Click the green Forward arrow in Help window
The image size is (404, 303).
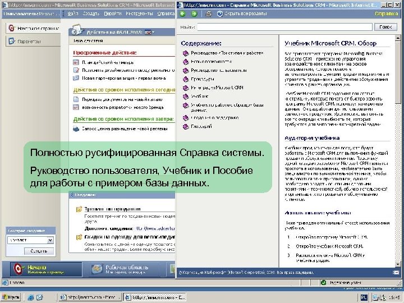[195, 14]
